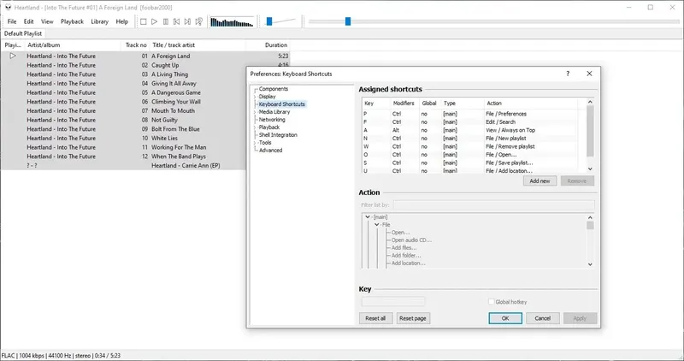Open the Edit menu
Viewport: 684px width, 361px height.
point(28,21)
